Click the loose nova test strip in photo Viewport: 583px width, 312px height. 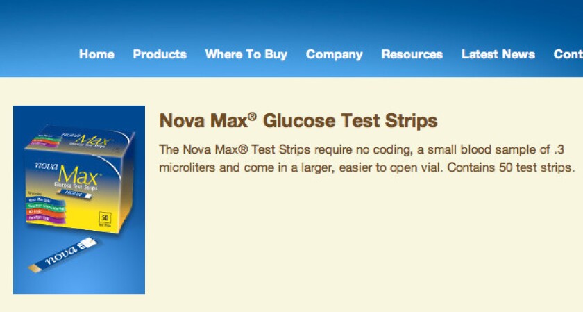point(62,255)
